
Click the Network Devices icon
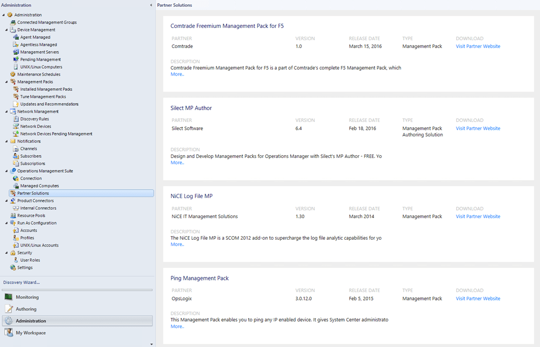(16, 126)
